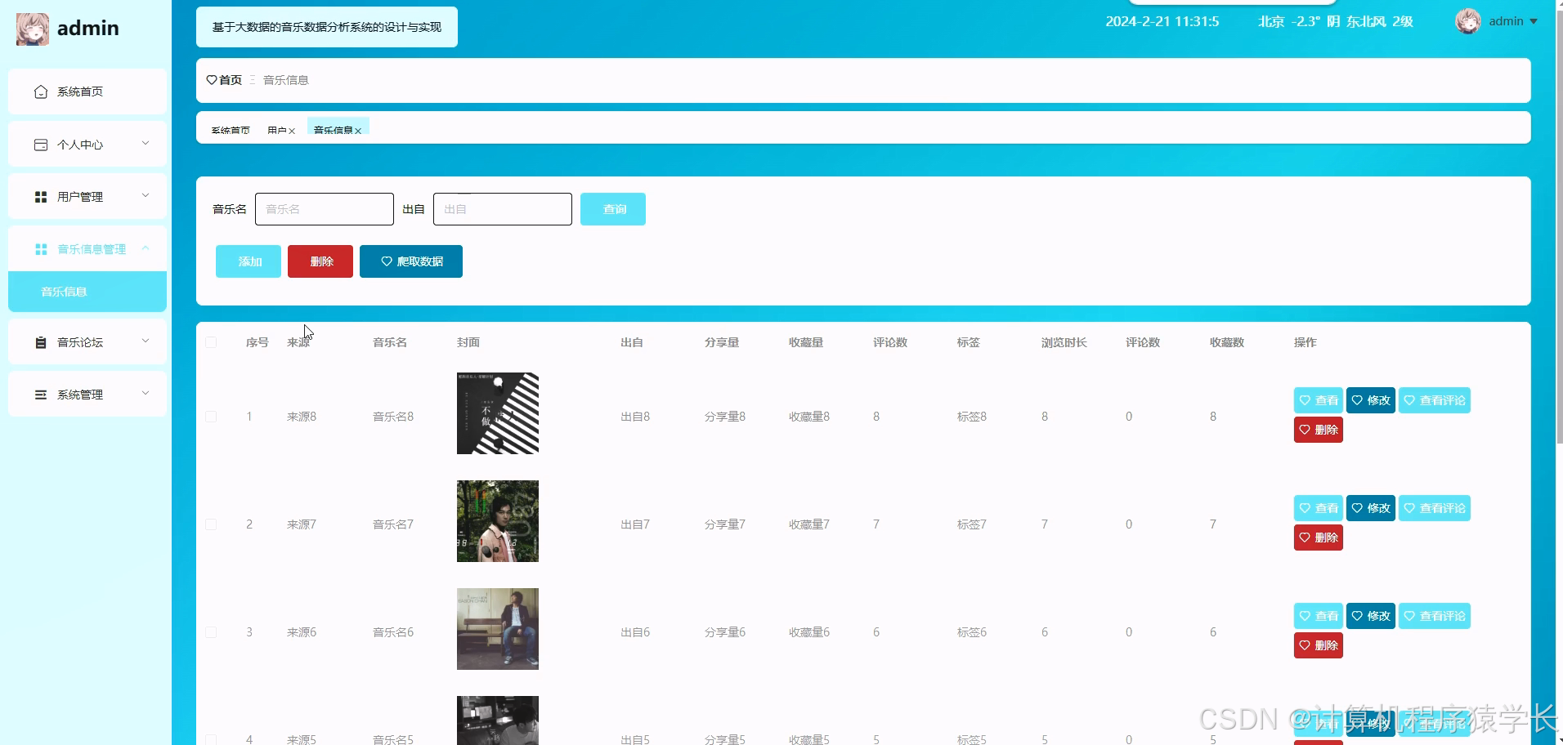This screenshot has height=745, width=1563.
Task: Click the 收藏量 column header
Action: tap(806, 342)
